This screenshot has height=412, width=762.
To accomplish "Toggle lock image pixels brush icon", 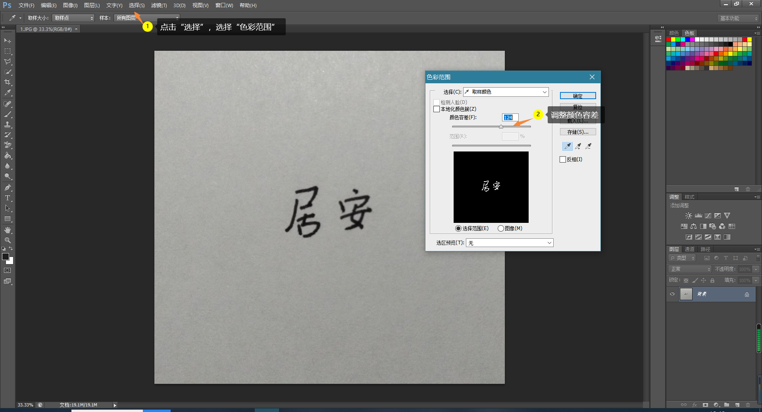I will 695,280.
